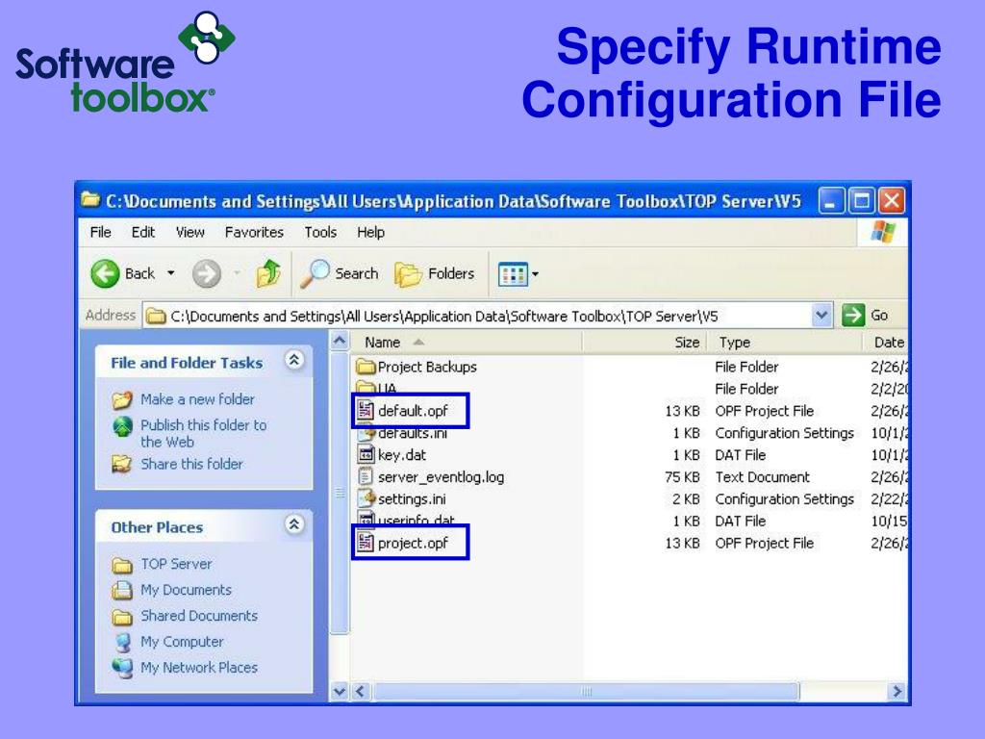
Task: Select the defaults.ini file
Action: 413,433
